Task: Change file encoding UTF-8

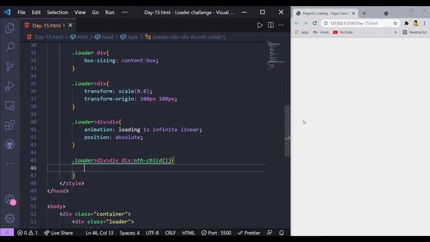Action: pos(153,233)
